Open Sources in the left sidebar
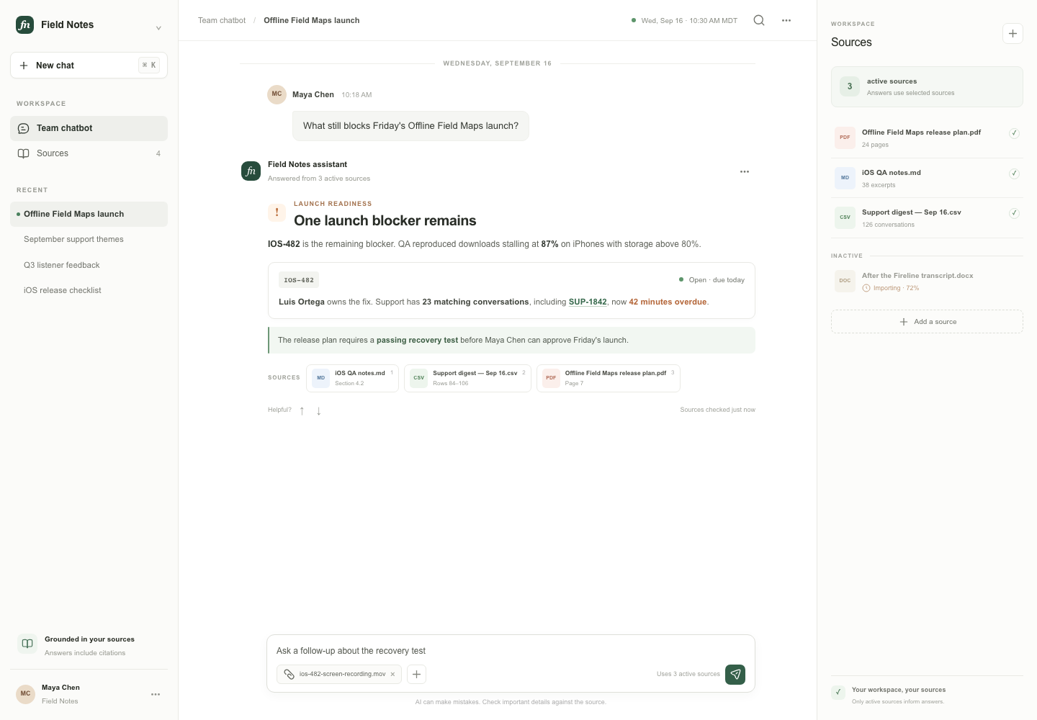Image resolution: width=1037 pixels, height=720 pixels. (89, 153)
